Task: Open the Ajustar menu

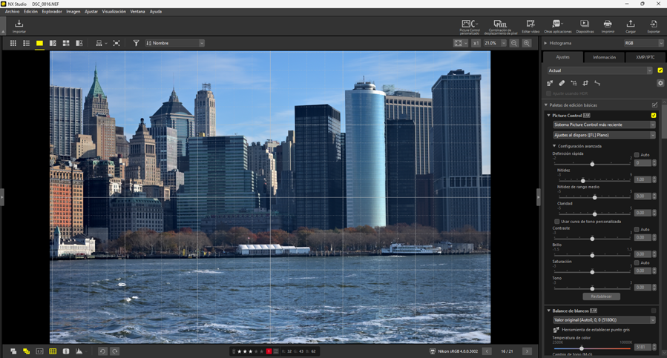Action: (91, 12)
